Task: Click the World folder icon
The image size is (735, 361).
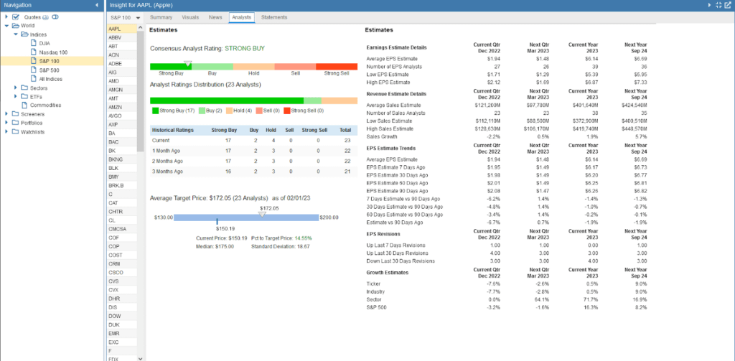Action: coord(16,25)
